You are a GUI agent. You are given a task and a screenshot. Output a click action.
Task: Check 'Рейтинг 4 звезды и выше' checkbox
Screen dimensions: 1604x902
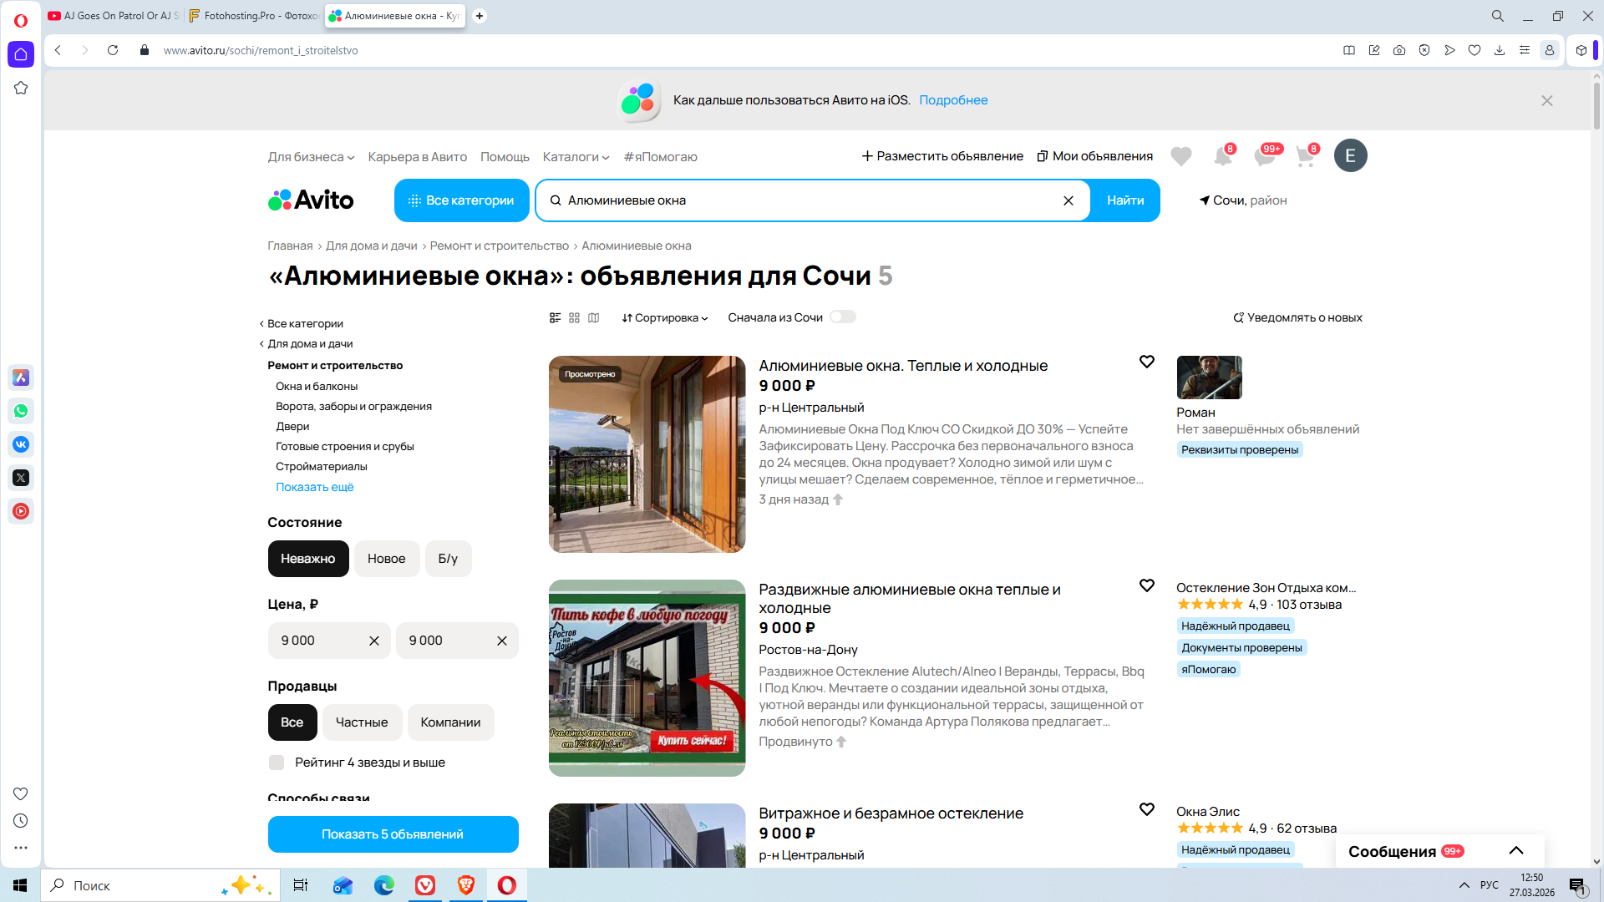(277, 763)
